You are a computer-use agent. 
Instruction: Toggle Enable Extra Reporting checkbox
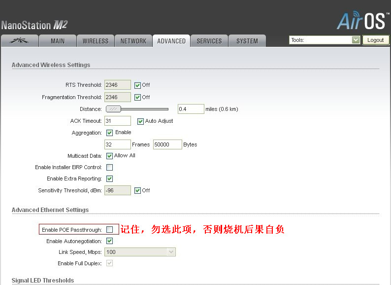[109, 178]
